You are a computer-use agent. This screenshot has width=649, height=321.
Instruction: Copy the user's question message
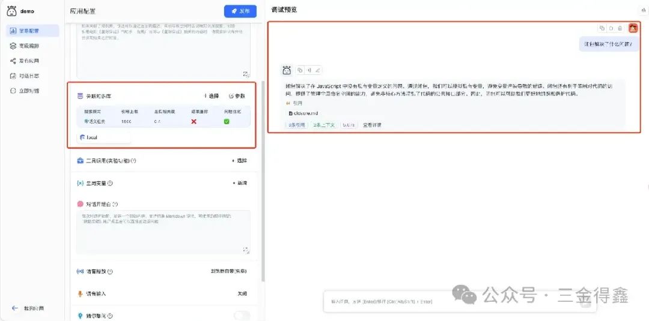(602, 28)
